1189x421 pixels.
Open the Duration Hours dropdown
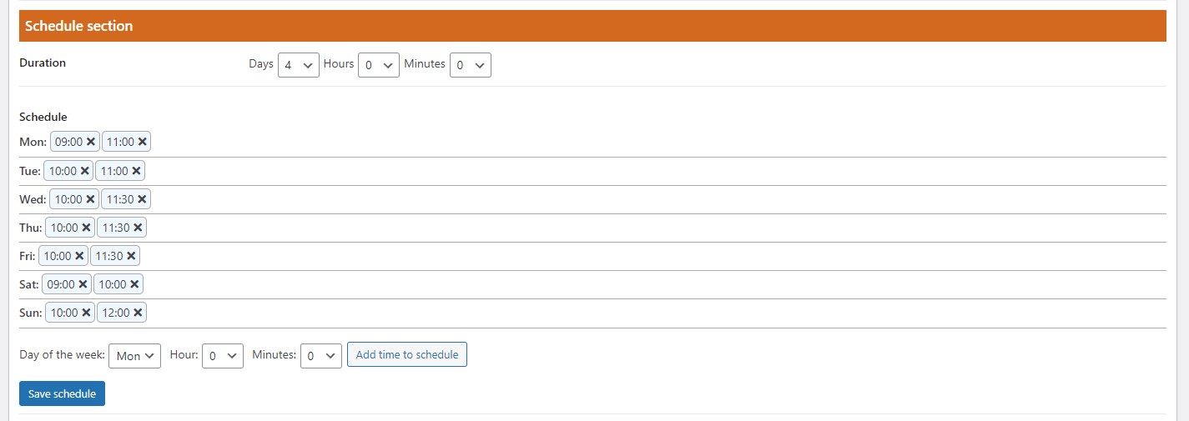tap(379, 65)
